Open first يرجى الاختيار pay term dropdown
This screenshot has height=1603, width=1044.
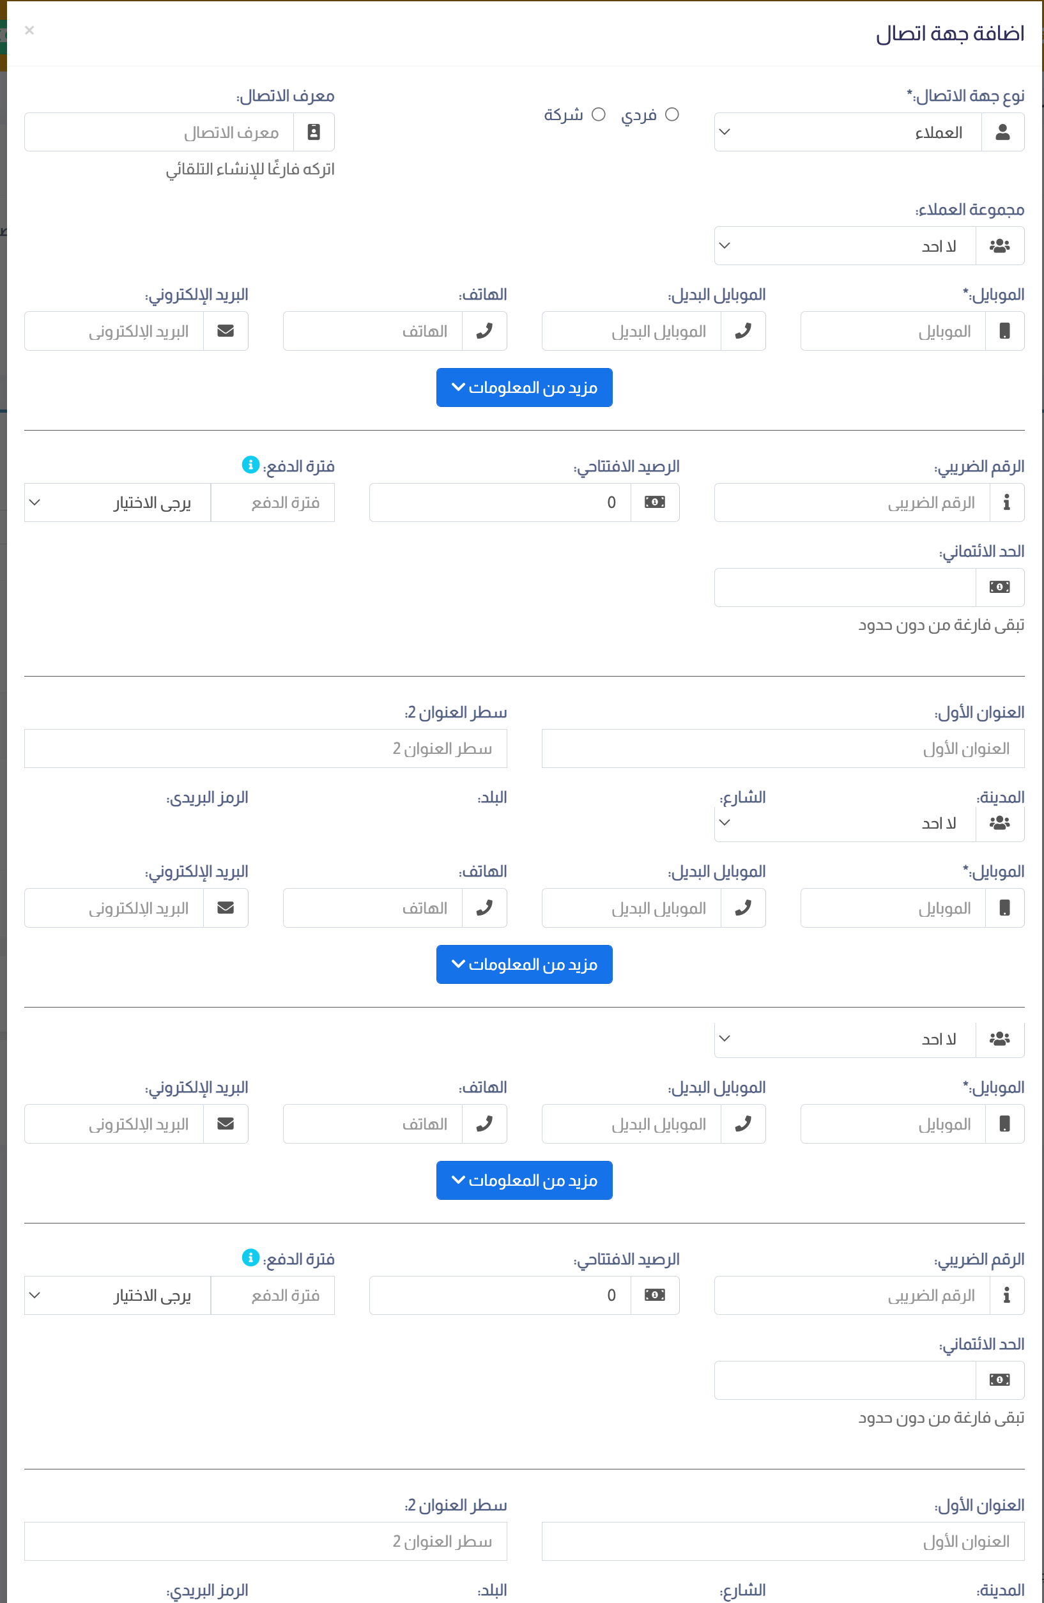coord(118,502)
